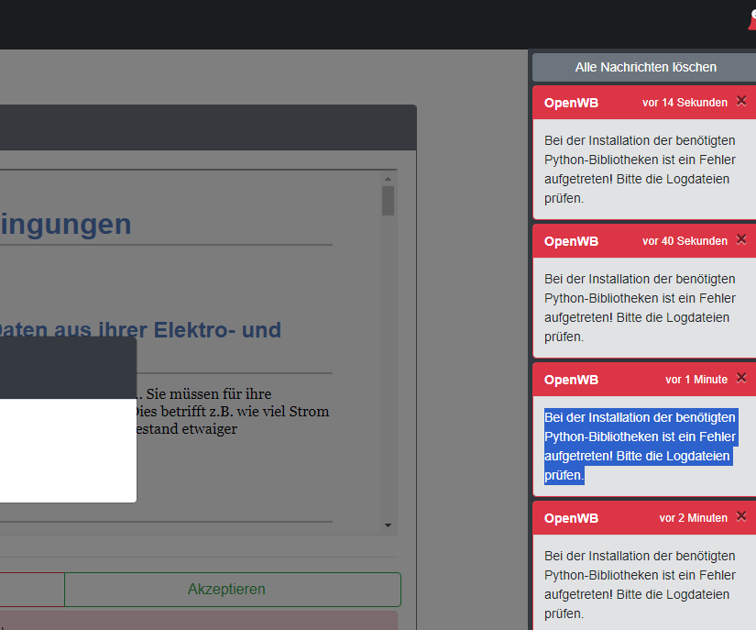Viewport: 756px width, 630px height.
Task: Click the OpenWB title of the 1 Minute notification
Action: [x=571, y=380]
